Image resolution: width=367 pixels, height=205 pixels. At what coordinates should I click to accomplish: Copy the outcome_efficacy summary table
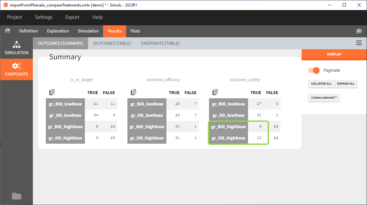click(133, 92)
